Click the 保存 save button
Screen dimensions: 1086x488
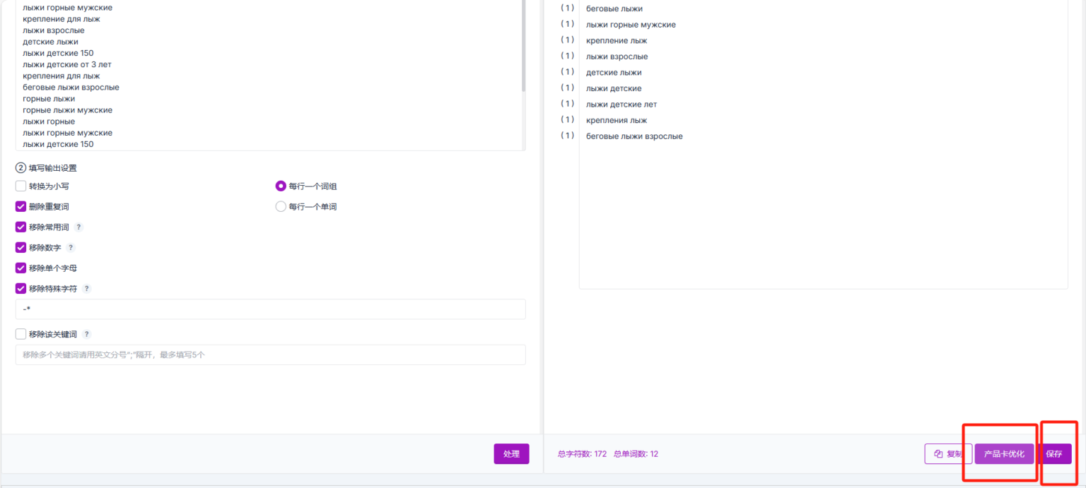click(x=1054, y=454)
